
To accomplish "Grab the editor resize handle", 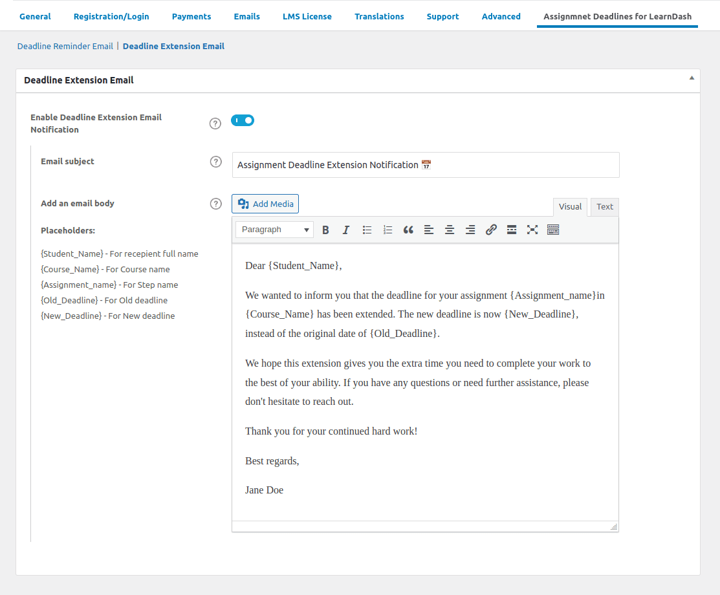I will (x=614, y=526).
